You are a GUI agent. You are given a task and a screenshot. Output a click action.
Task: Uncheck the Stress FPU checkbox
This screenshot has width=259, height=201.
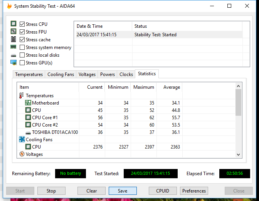(22, 32)
